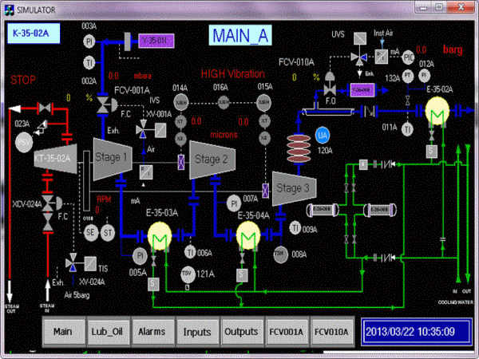The width and height of the screenshot is (479, 359).
Task: Click the 015A vibration high alarm bubble
Action: (x=263, y=103)
